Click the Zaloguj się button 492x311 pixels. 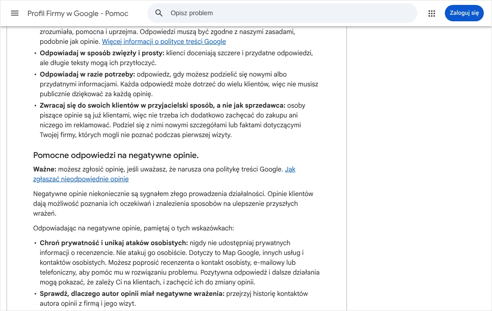click(464, 13)
